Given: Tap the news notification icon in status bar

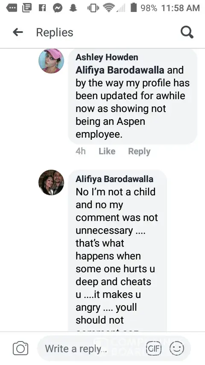Looking at the screenshot, I should 27,8.
